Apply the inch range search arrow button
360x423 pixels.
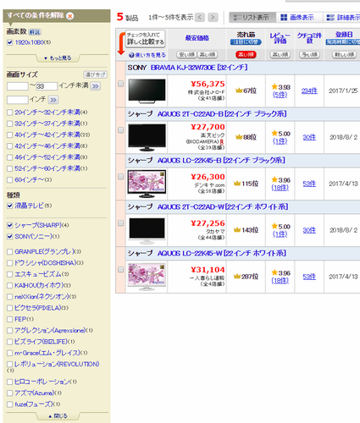click(96, 86)
